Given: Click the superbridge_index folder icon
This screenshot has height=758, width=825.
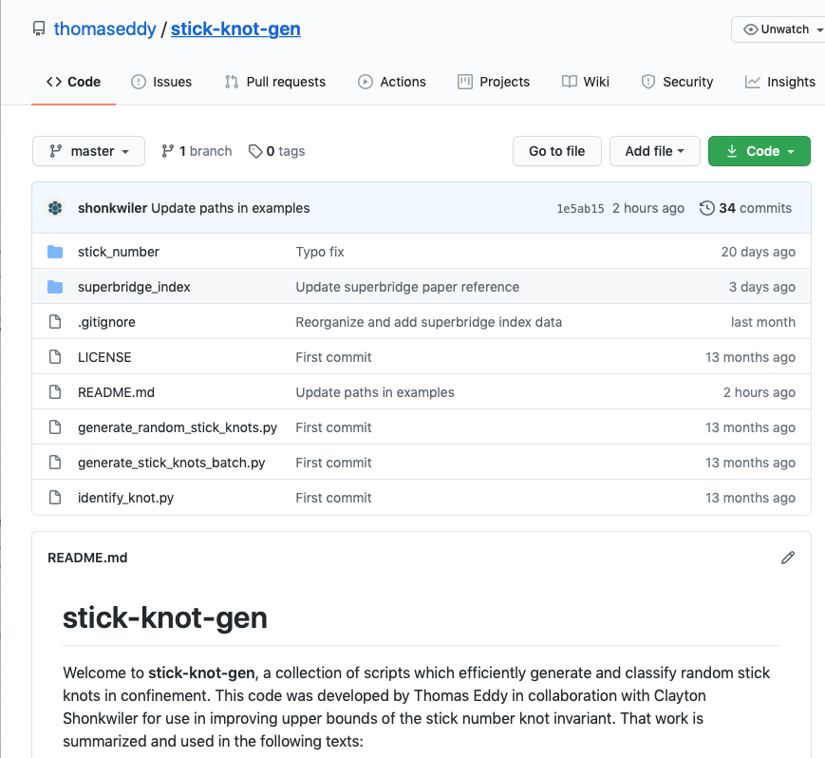Looking at the screenshot, I should 55,287.
